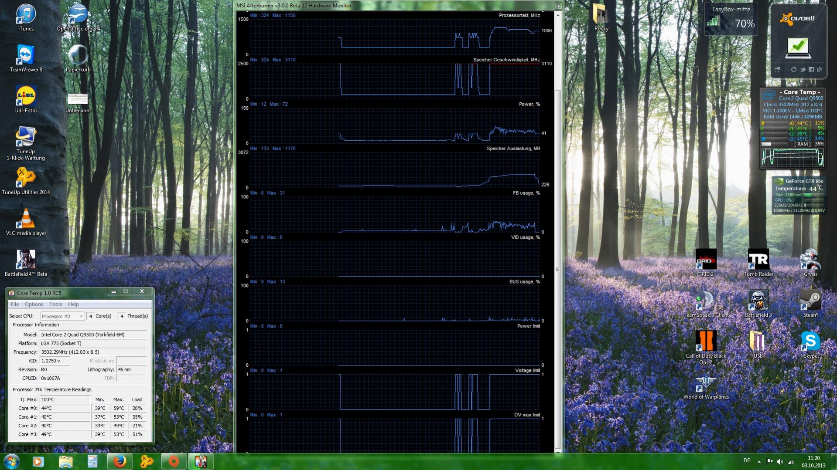Open the Options menu in Core Temp
The height and width of the screenshot is (470, 837).
(x=34, y=304)
